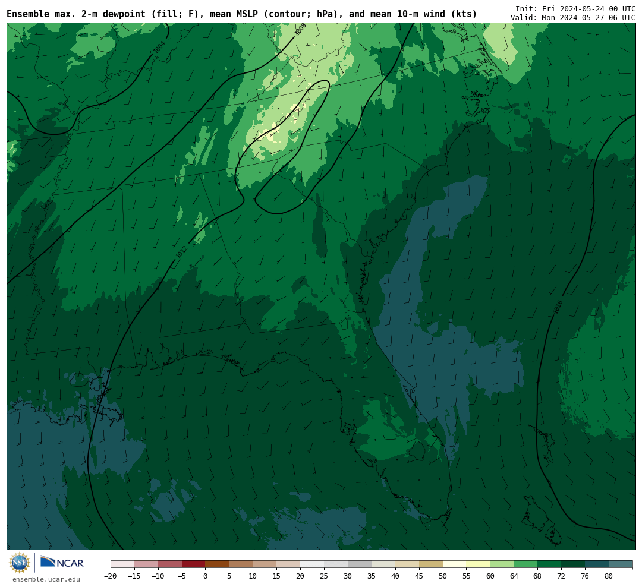
Task: Pick the 76 to 80 dark teal swatch
Action: click(x=597, y=564)
